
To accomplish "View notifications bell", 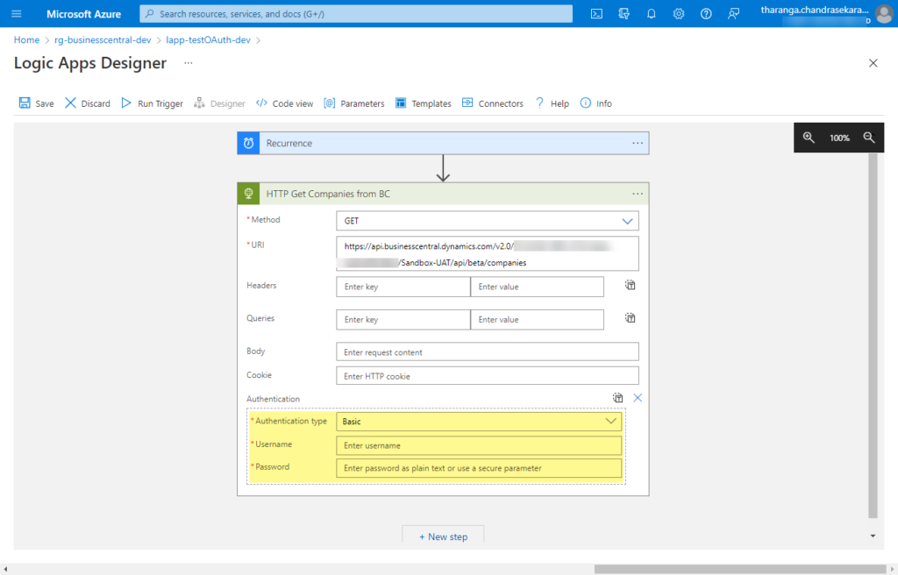I will point(652,14).
